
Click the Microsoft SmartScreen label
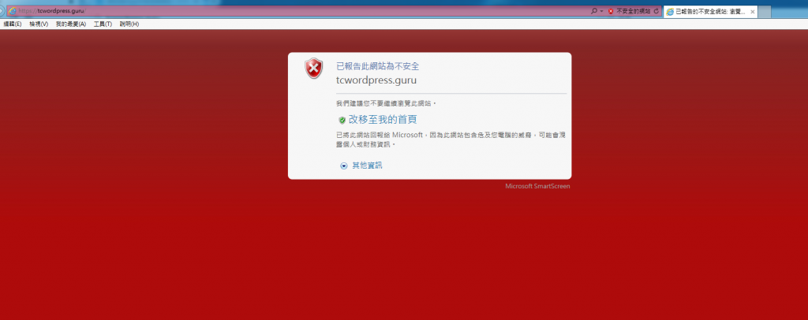pos(537,186)
